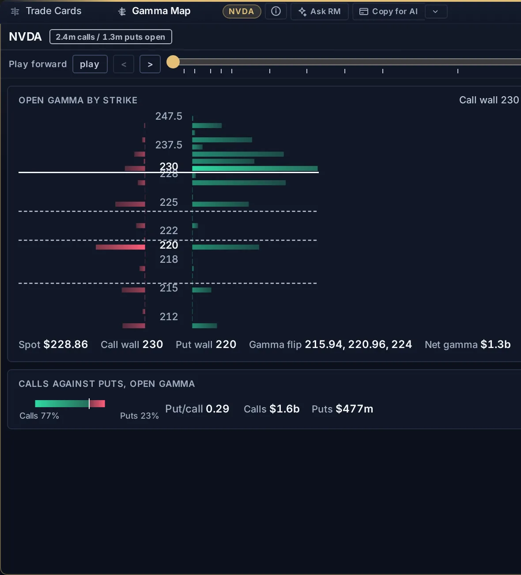
Task: Select the NVDA ticker pill
Action: [x=242, y=11]
